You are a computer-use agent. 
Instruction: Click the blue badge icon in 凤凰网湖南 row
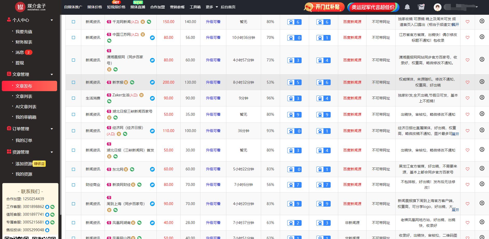click(x=152, y=223)
